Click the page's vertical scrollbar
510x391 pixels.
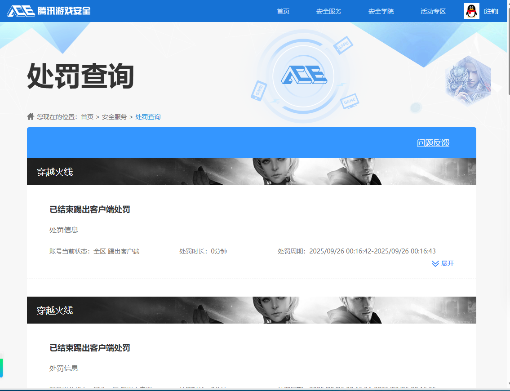[x=508, y=49]
